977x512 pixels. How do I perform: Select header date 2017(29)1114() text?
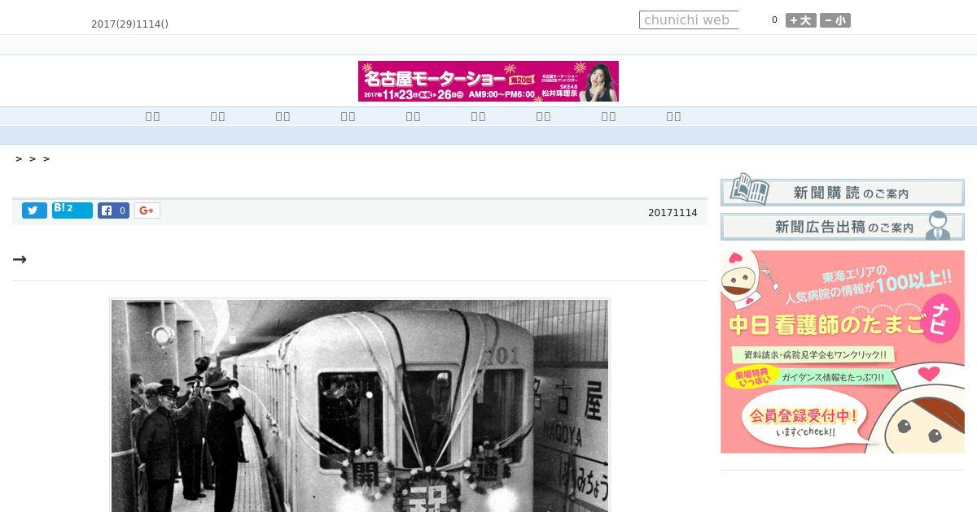pos(129,24)
